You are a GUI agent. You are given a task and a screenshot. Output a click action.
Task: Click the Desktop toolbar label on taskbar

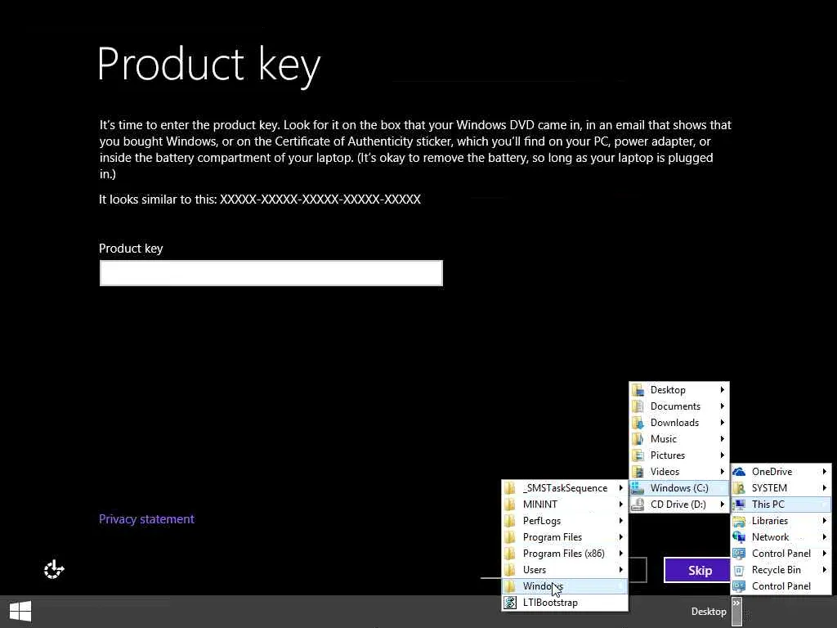pos(709,612)
